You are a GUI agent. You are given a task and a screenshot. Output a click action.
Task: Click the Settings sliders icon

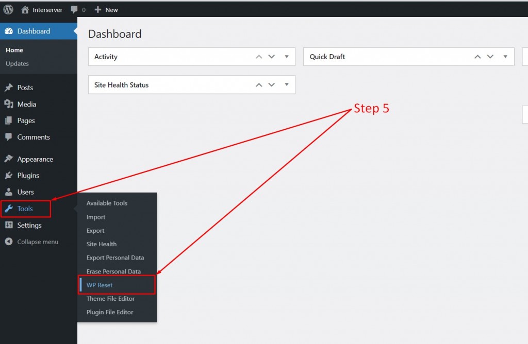pyautogui.click(x=9, y=225)
